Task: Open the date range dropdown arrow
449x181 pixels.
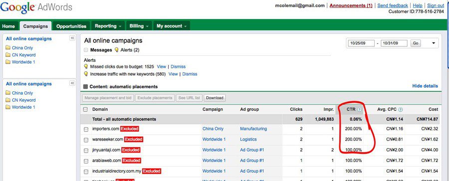Action: [434, 43]
